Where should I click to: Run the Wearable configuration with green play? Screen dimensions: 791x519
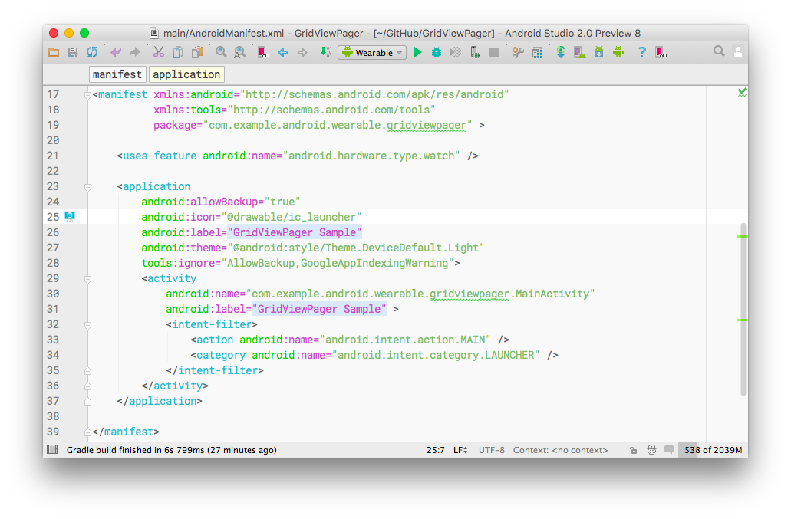tap(417, 52)
